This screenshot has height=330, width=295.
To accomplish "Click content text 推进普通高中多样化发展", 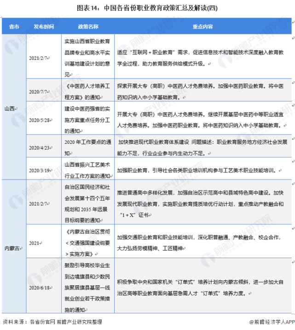I will (x=200, y=204).
